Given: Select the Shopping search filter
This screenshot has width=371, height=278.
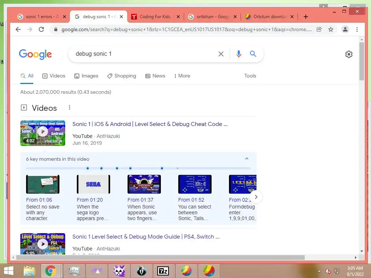Looking at the screenshot, I should 122,76.
